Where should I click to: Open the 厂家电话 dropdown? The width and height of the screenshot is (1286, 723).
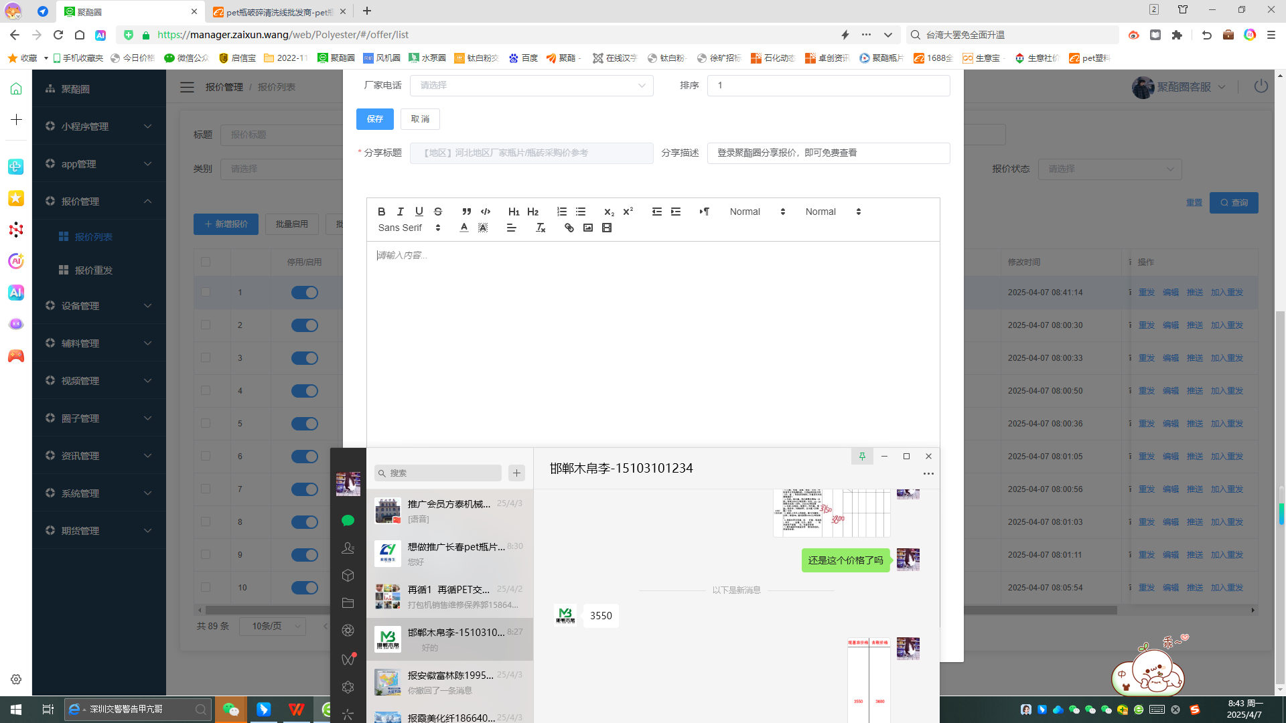(x=531, y=86)
